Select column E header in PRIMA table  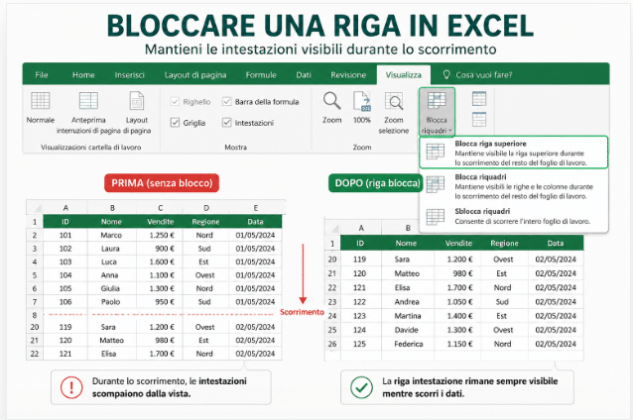pos(256,208)
